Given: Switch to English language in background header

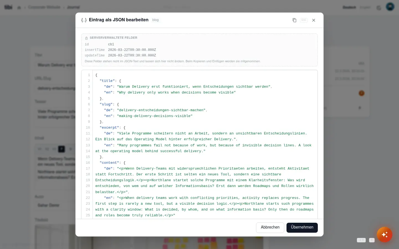Looking at the screenshot, I should pyautogui.click(x=365, y=7).
